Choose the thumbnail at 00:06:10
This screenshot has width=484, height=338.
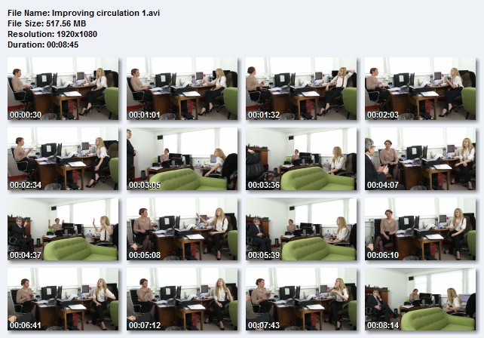point(421,229)
